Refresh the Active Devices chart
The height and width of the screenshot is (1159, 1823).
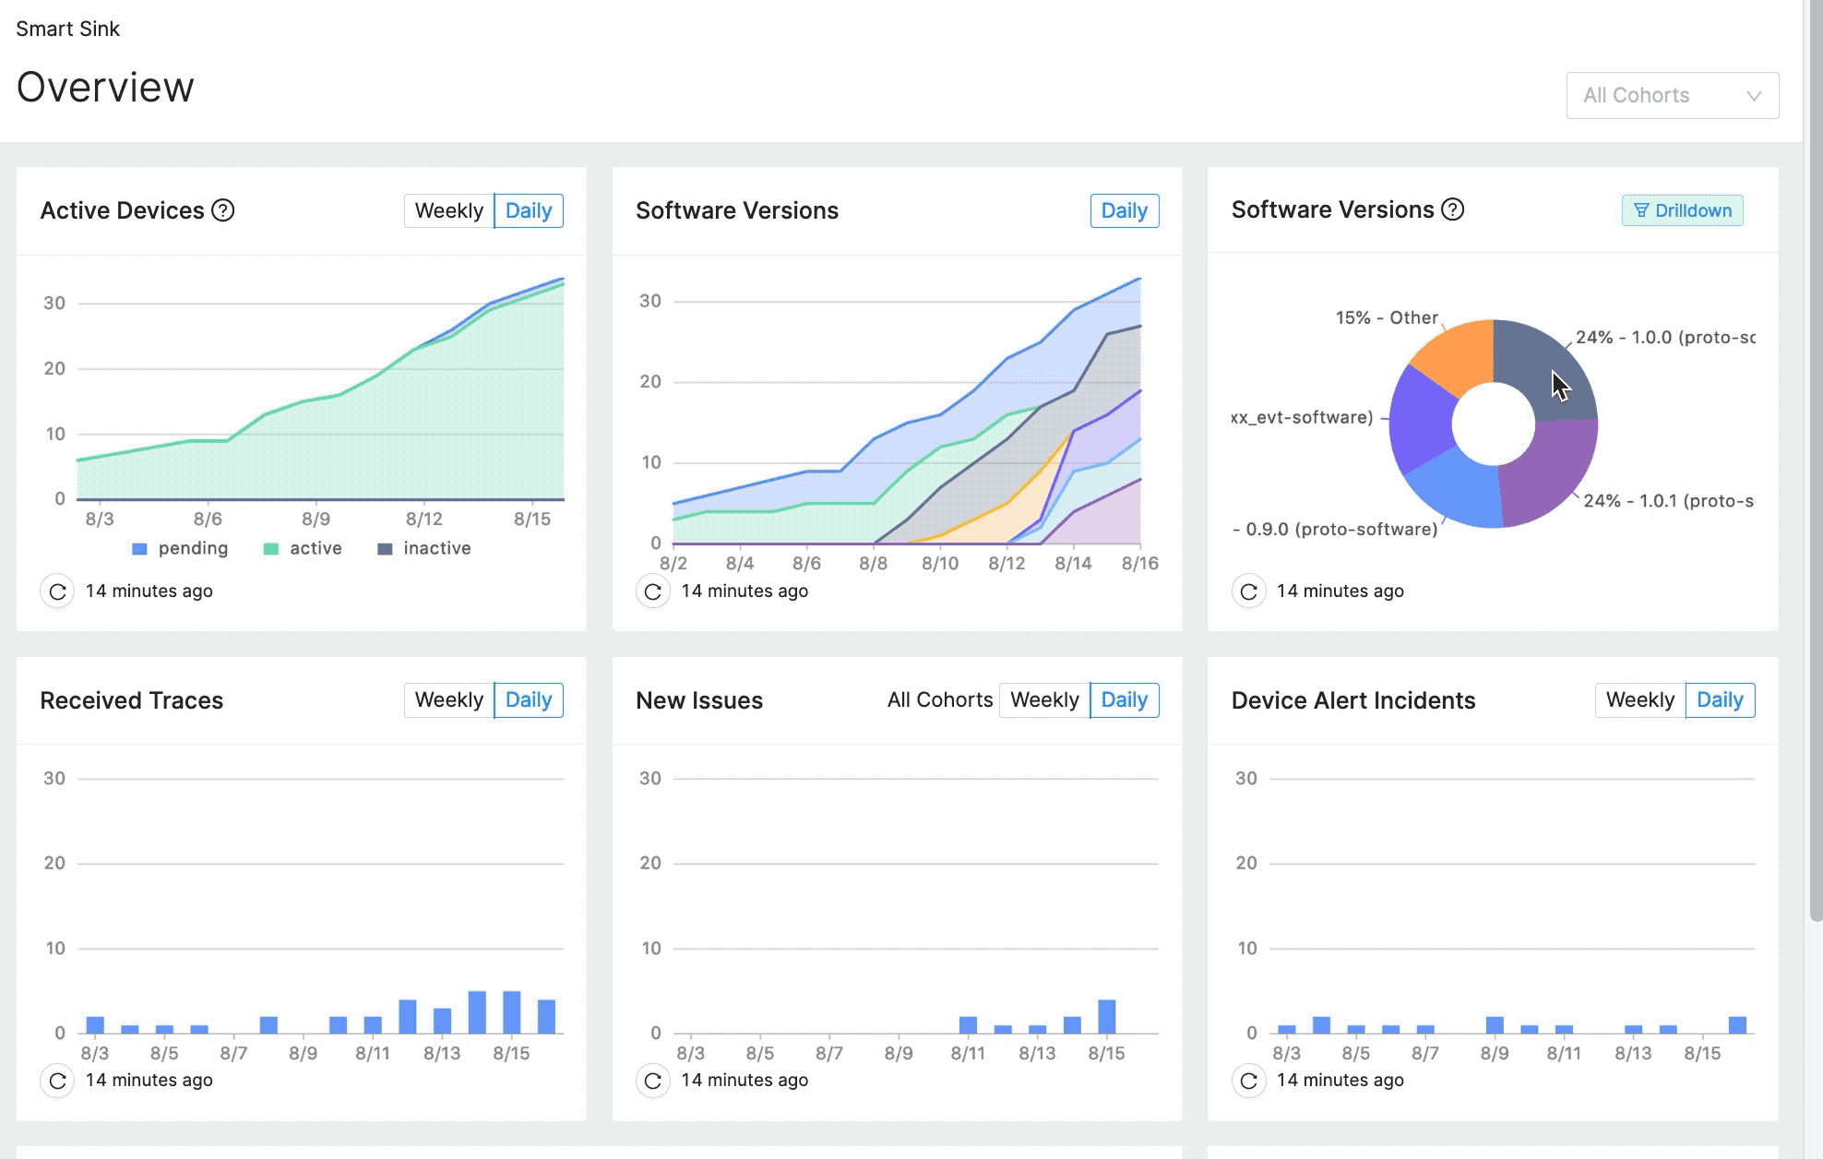(57, 591)
